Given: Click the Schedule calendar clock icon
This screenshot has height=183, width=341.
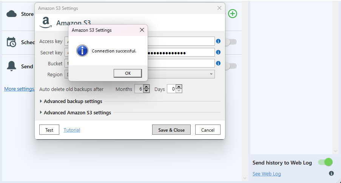Looking at the screenshot, I should [11, 42].
